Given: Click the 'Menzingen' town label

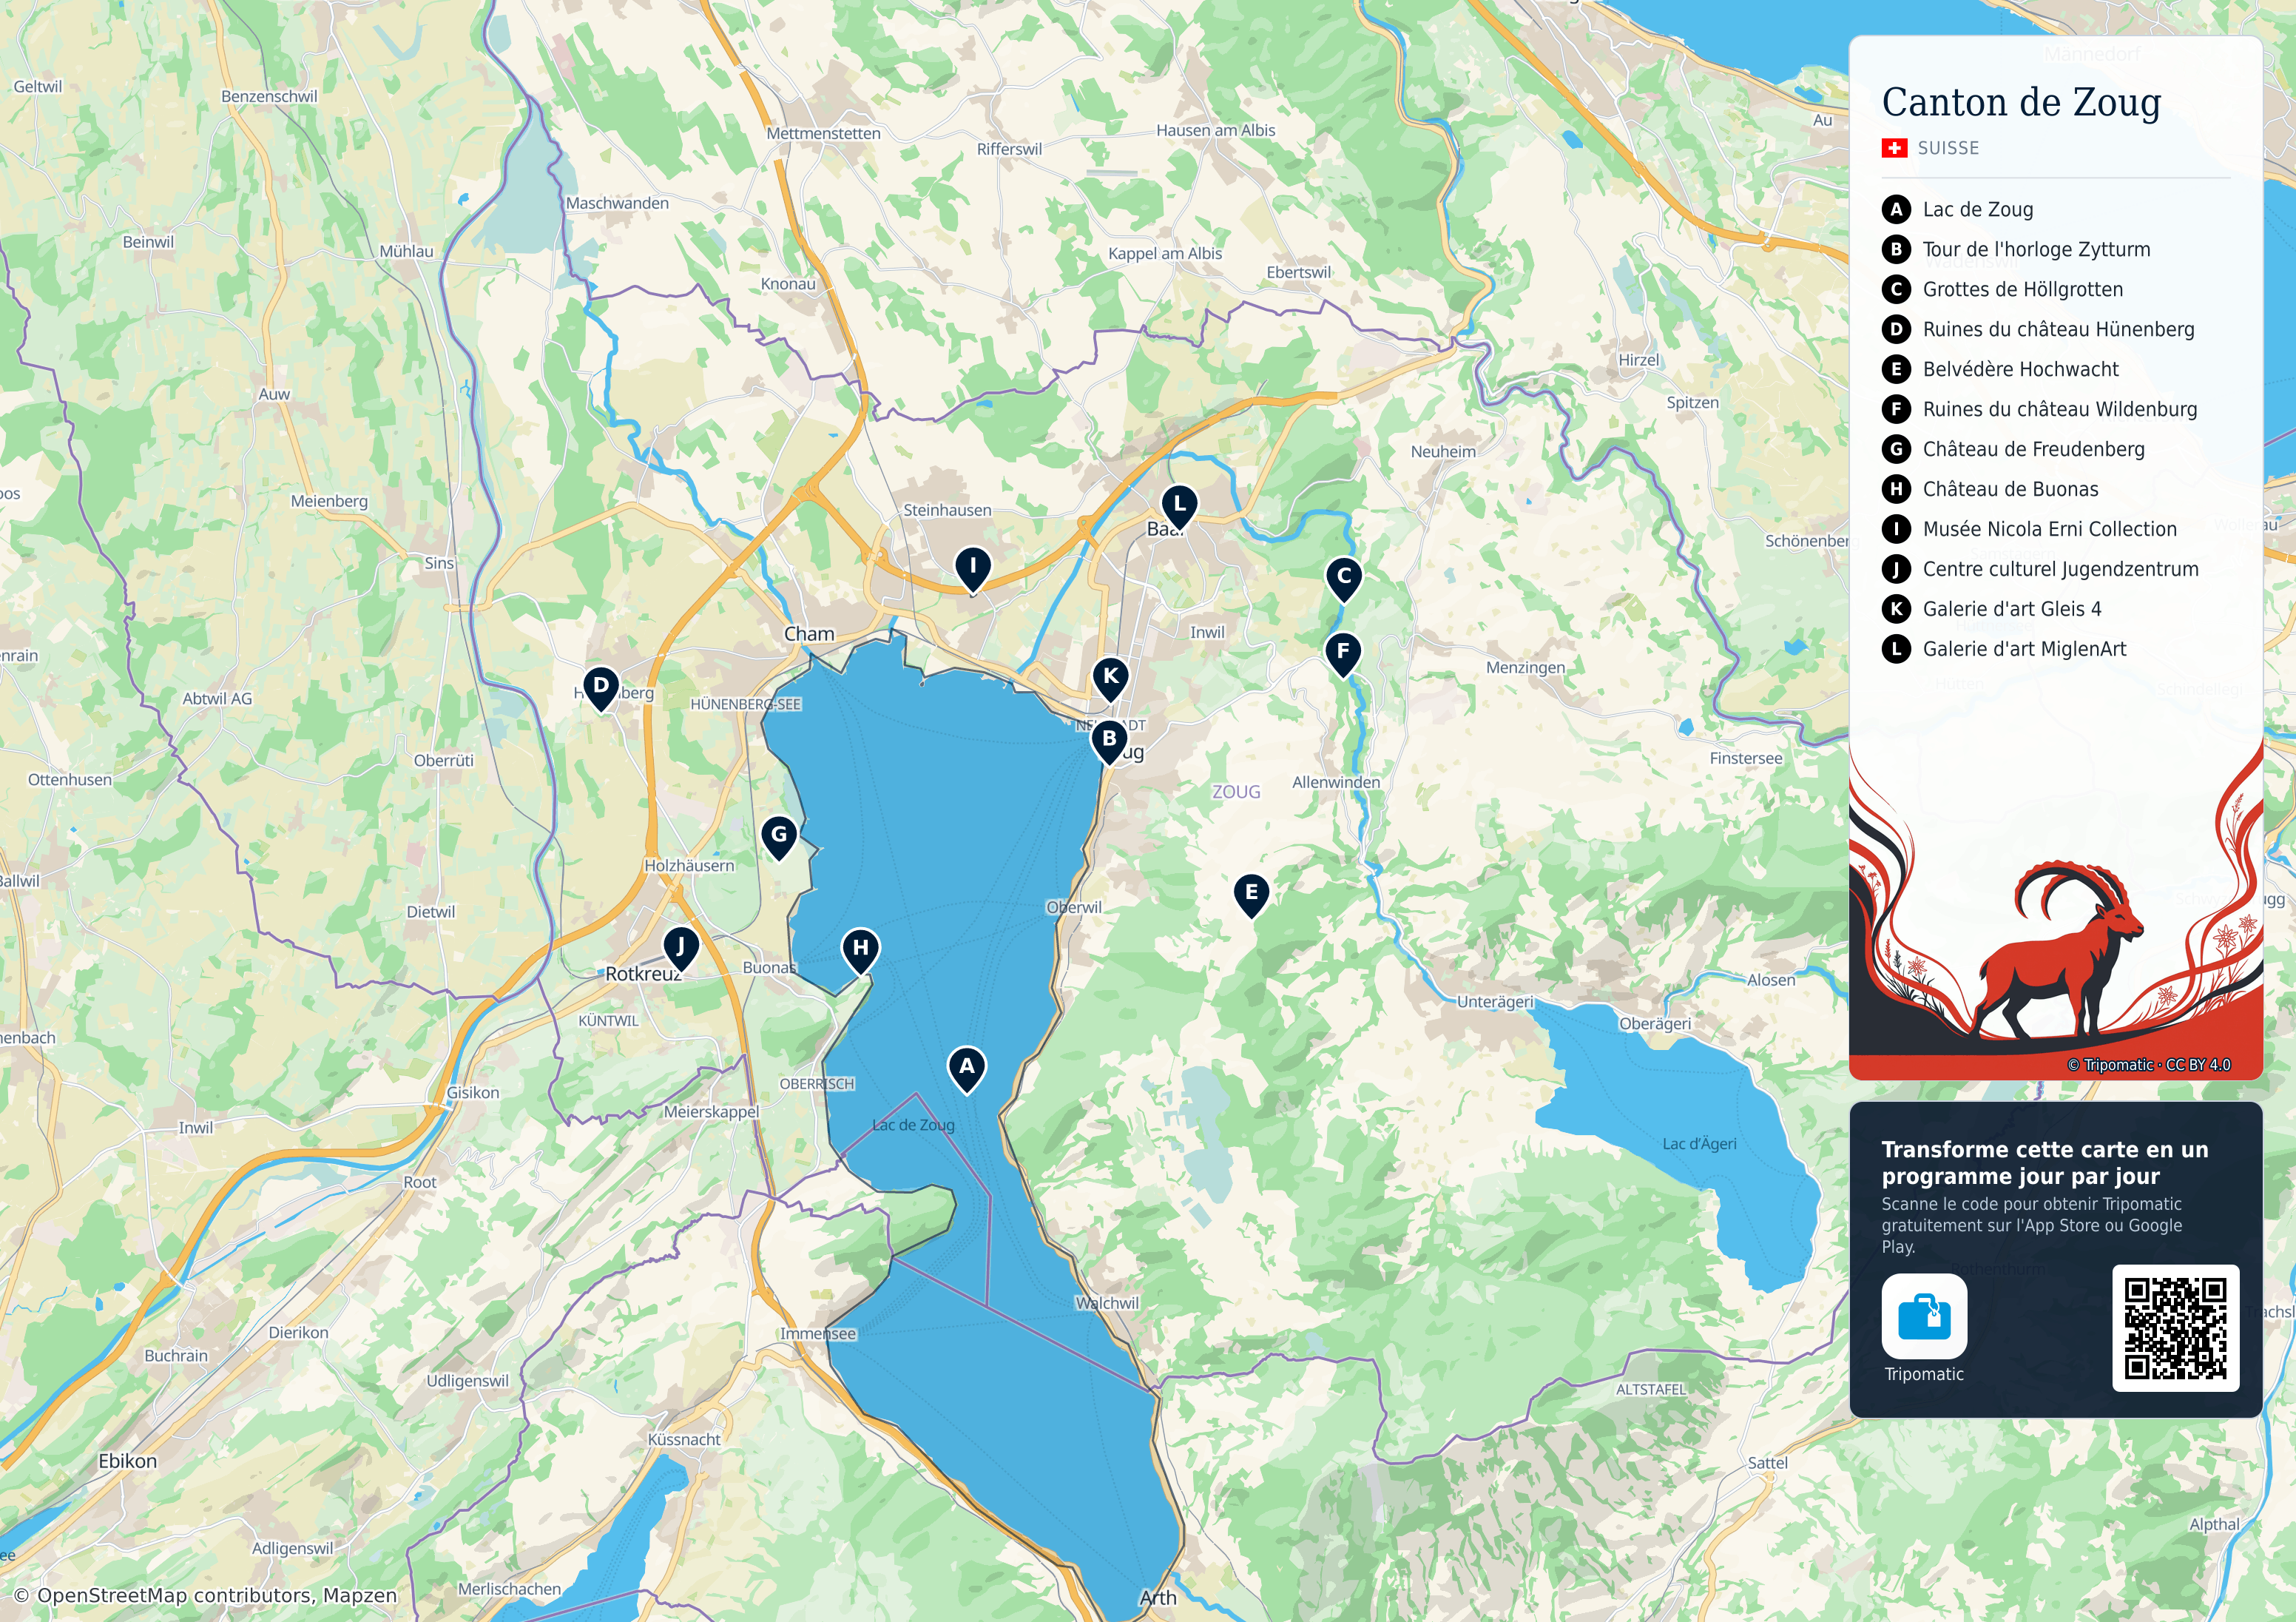Looking at the screenshot, I should click(1525, 667).
